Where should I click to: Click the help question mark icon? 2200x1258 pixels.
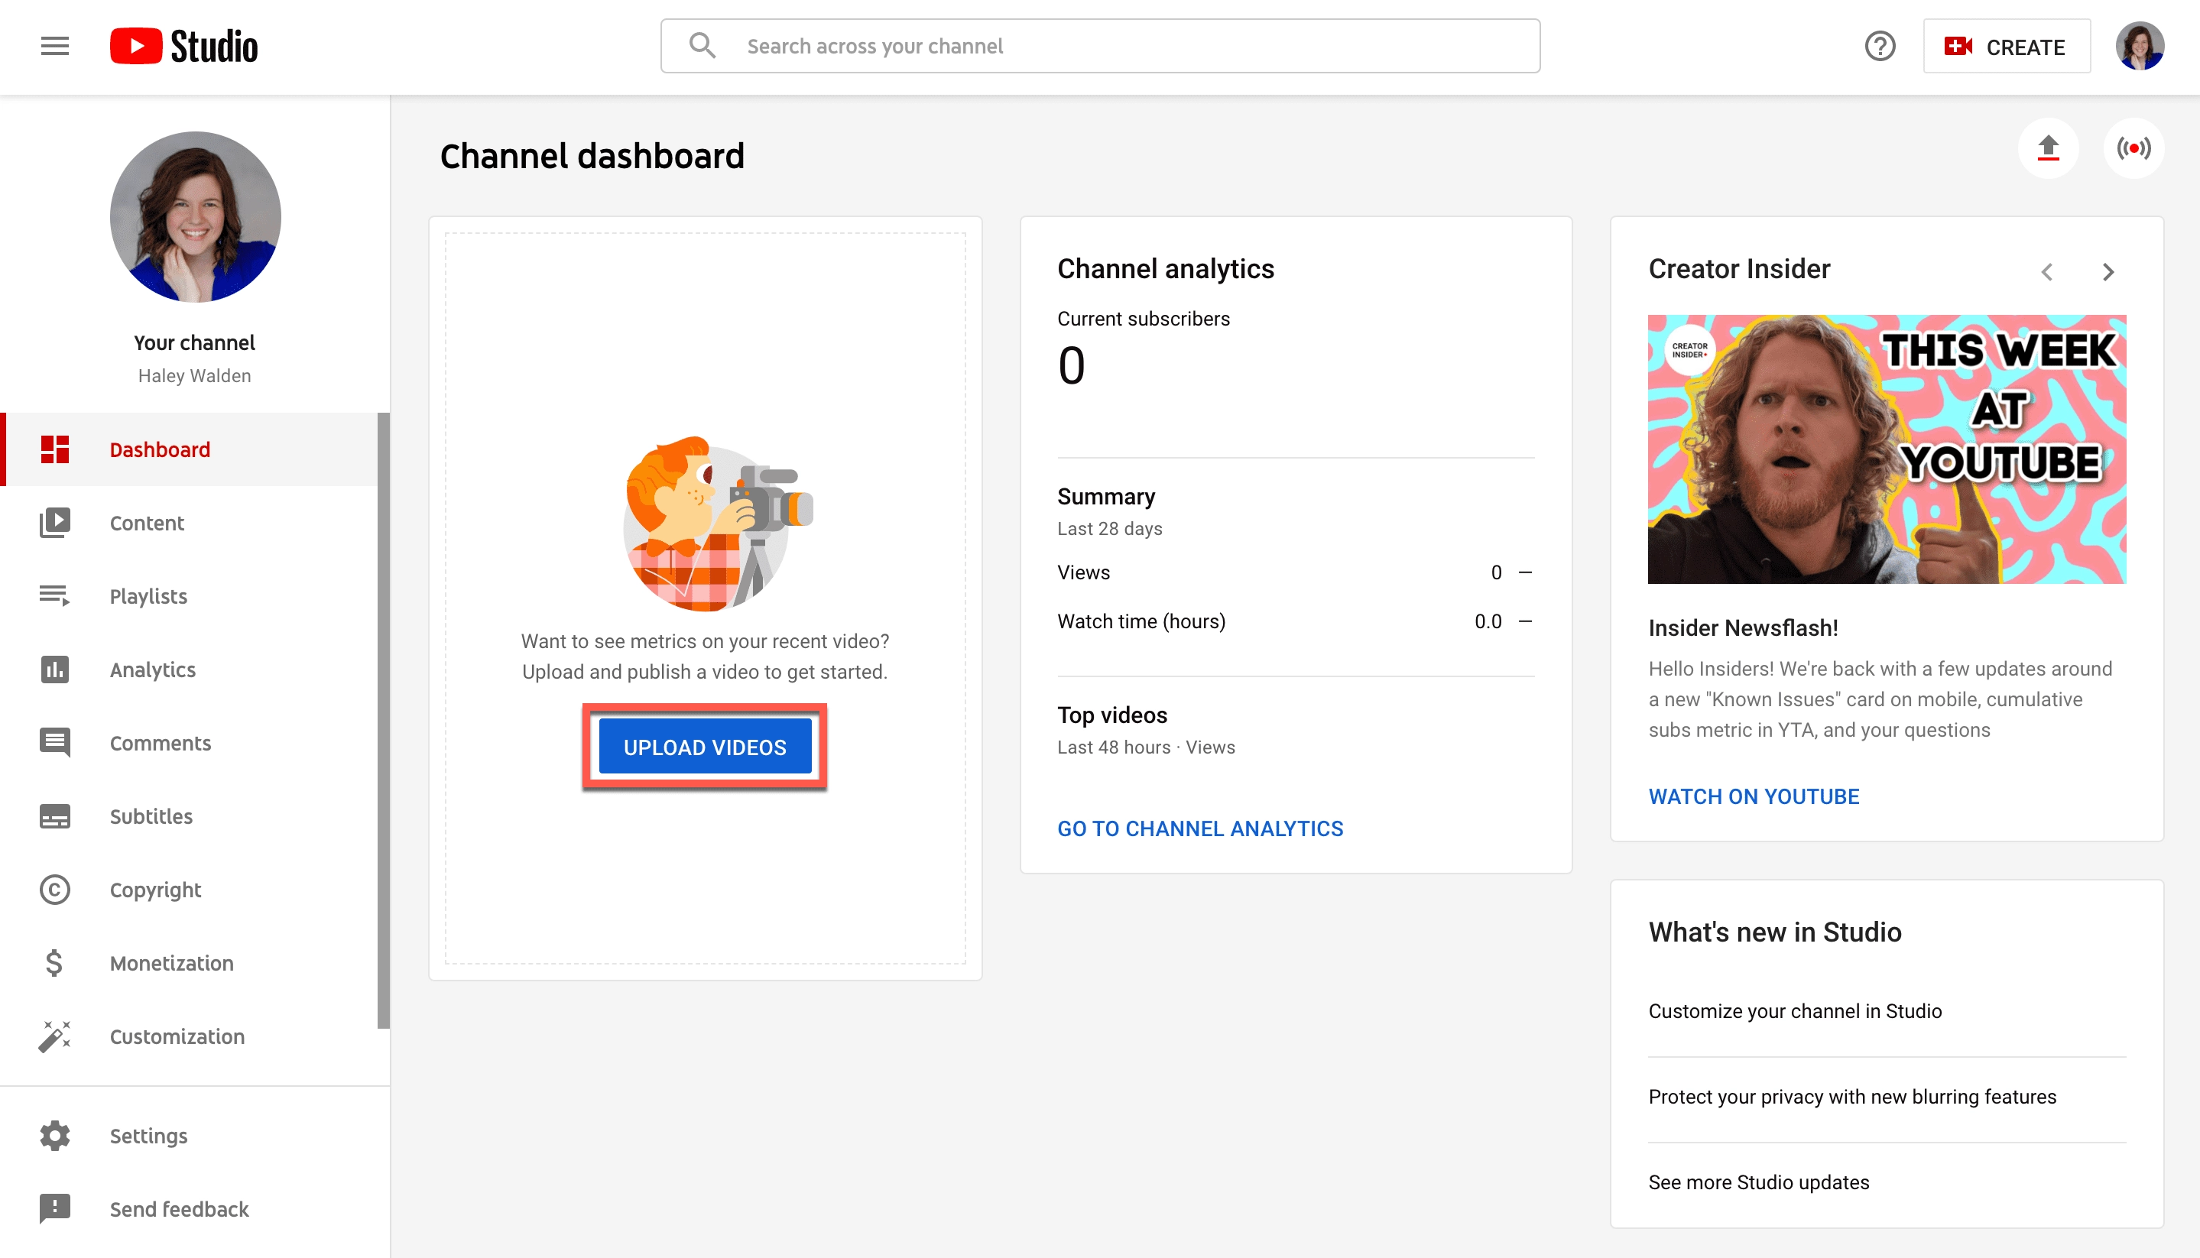coord(1880,46)
